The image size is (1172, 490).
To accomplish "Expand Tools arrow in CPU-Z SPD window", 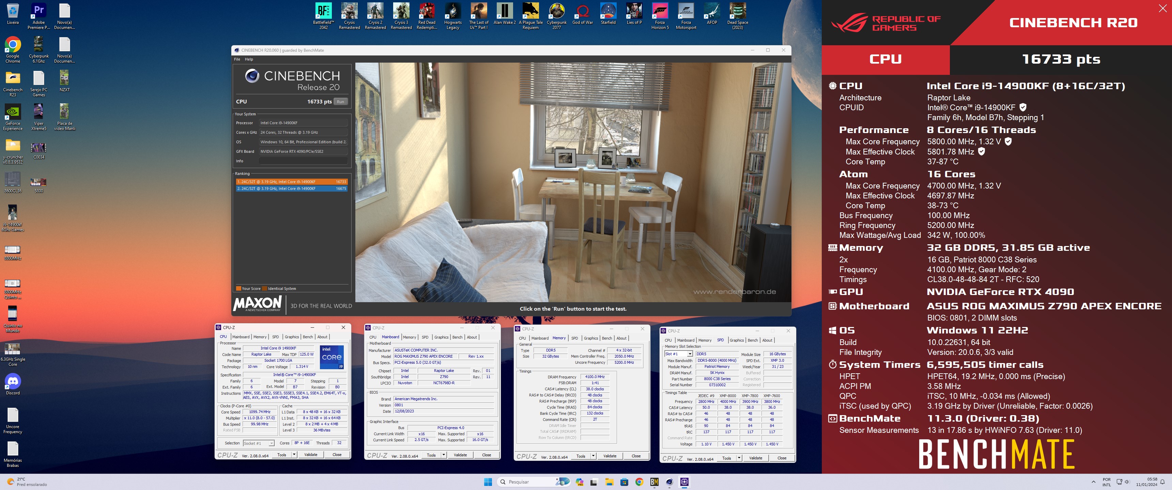I will (x=739, y=458).
